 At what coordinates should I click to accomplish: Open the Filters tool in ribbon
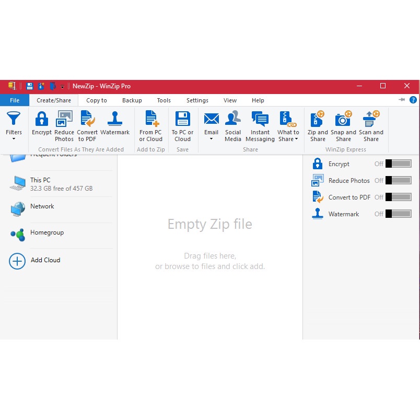[14, 126]
